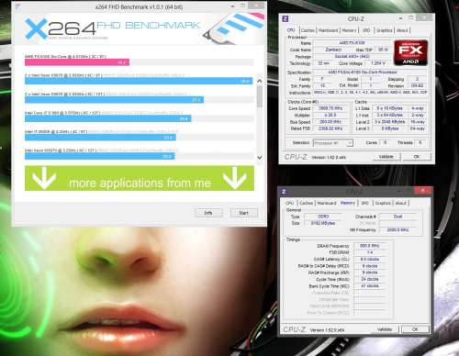Click the Multiplier value field
This screenshot has width=459, height=356.
(x=330, y=115)
